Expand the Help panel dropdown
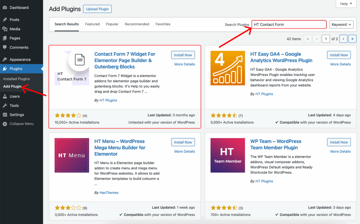Screen dimensions: 360x224 click(x=346, y=4)
